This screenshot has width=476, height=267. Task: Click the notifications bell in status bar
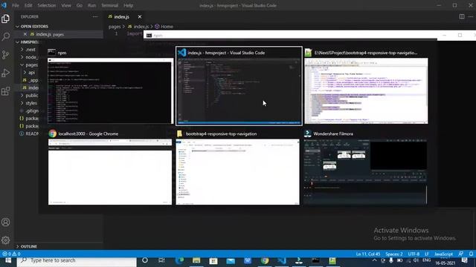click(471, 254)
